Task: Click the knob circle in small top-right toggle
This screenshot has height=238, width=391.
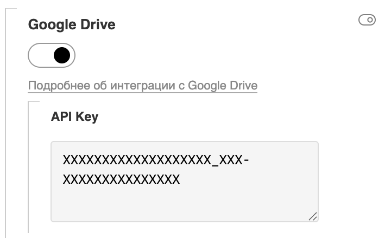Action: [x=370, y=20]
